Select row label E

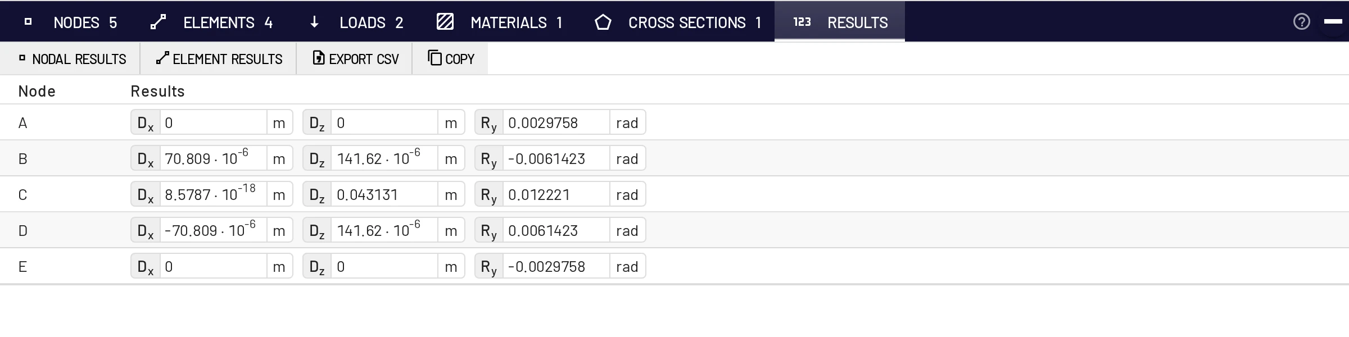[22, 267]
